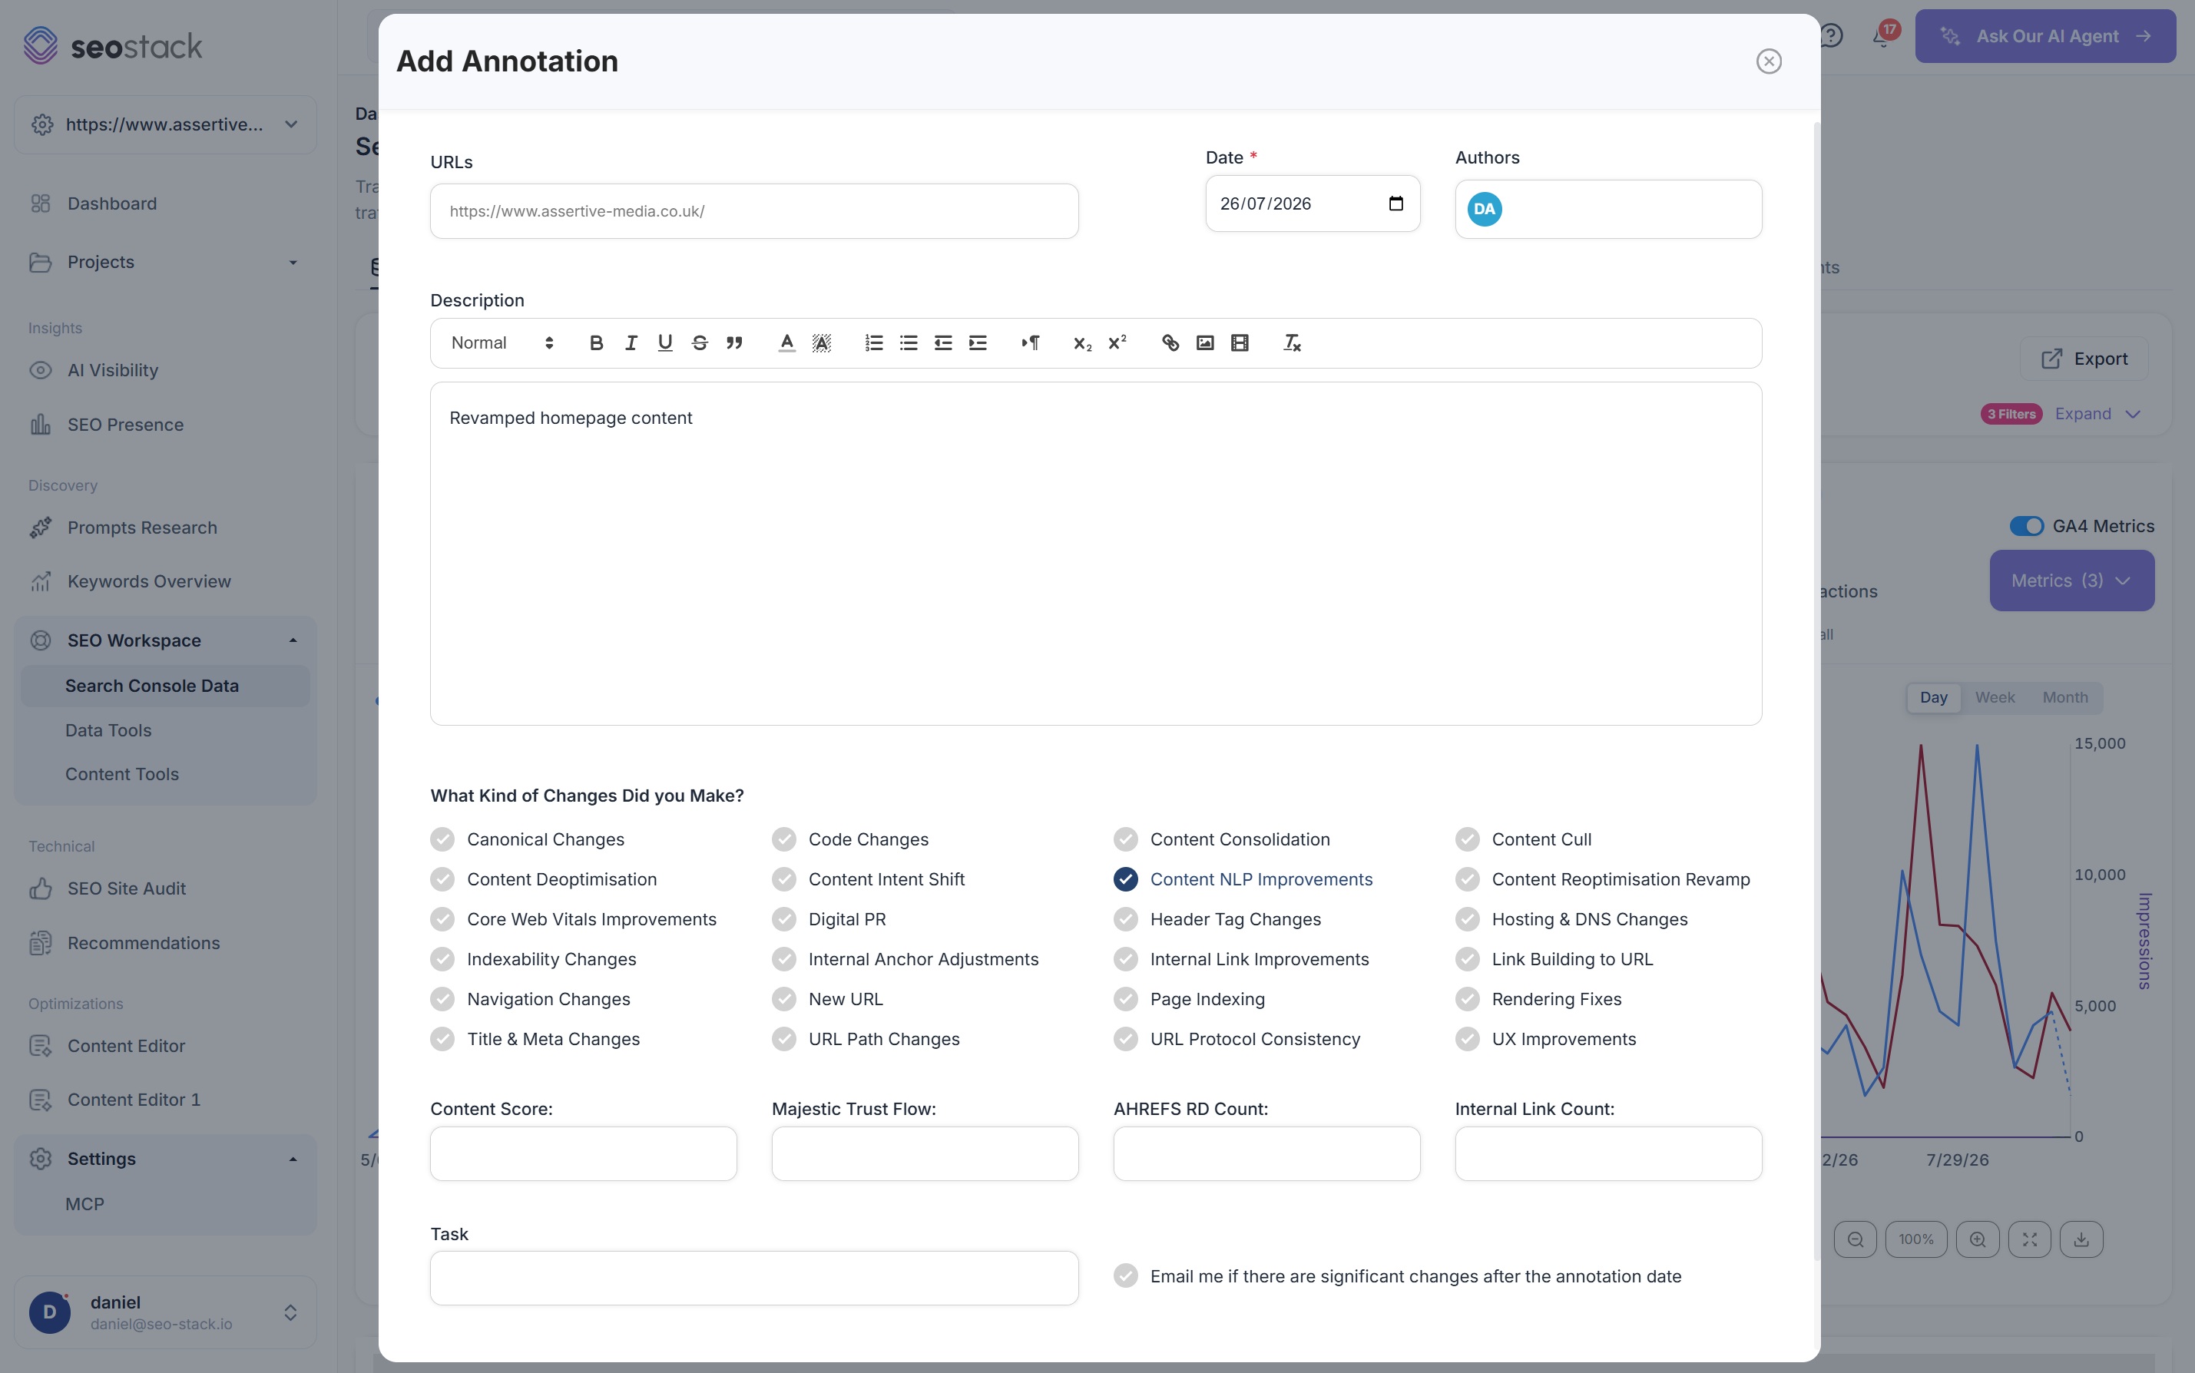Open the Normal text style dropdown

pos(502,343)
